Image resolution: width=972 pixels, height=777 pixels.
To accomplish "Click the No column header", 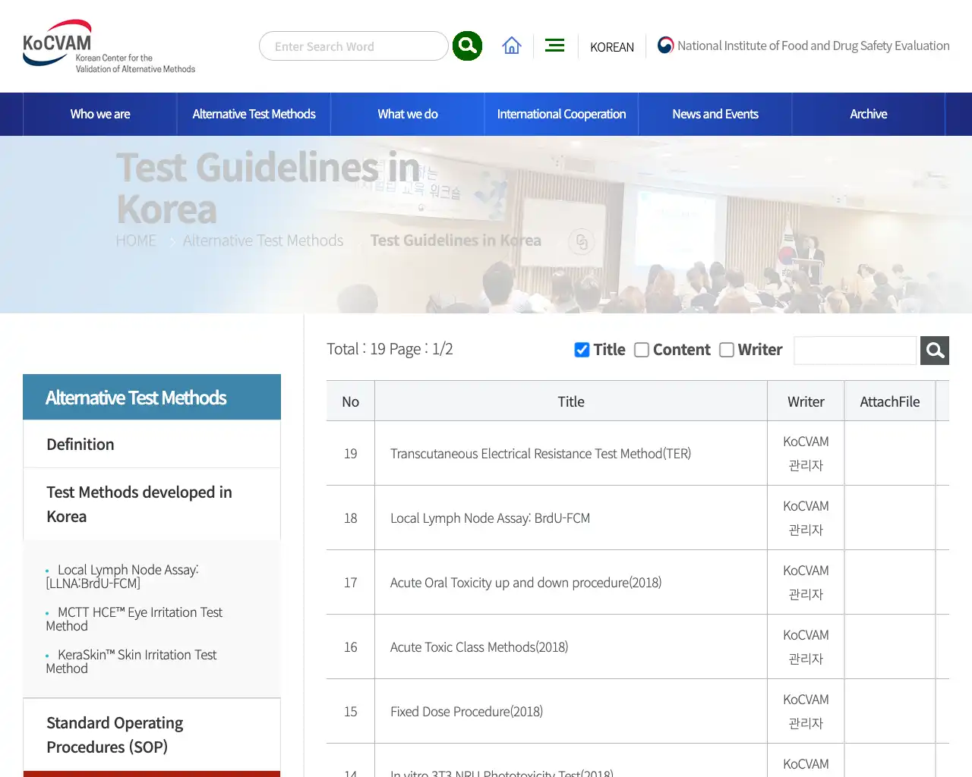I will pos(350,401).
